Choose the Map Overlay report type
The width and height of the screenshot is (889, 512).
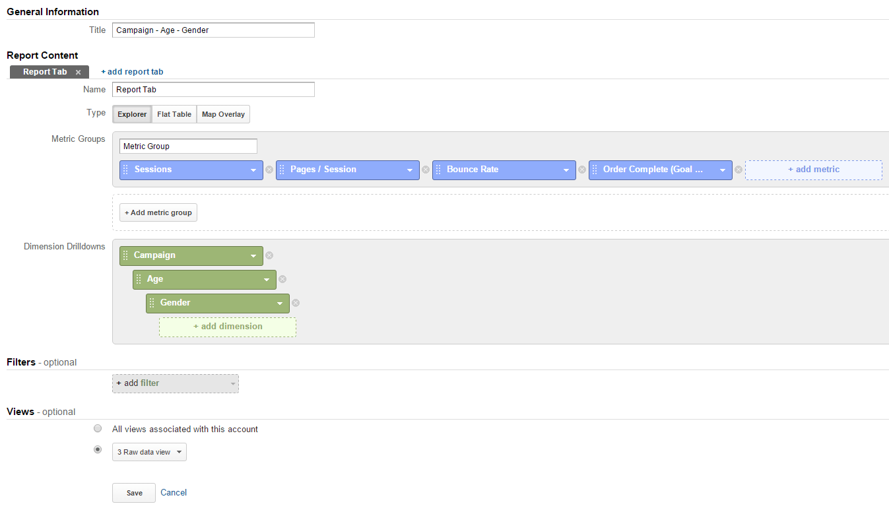(x=223, y=114)
